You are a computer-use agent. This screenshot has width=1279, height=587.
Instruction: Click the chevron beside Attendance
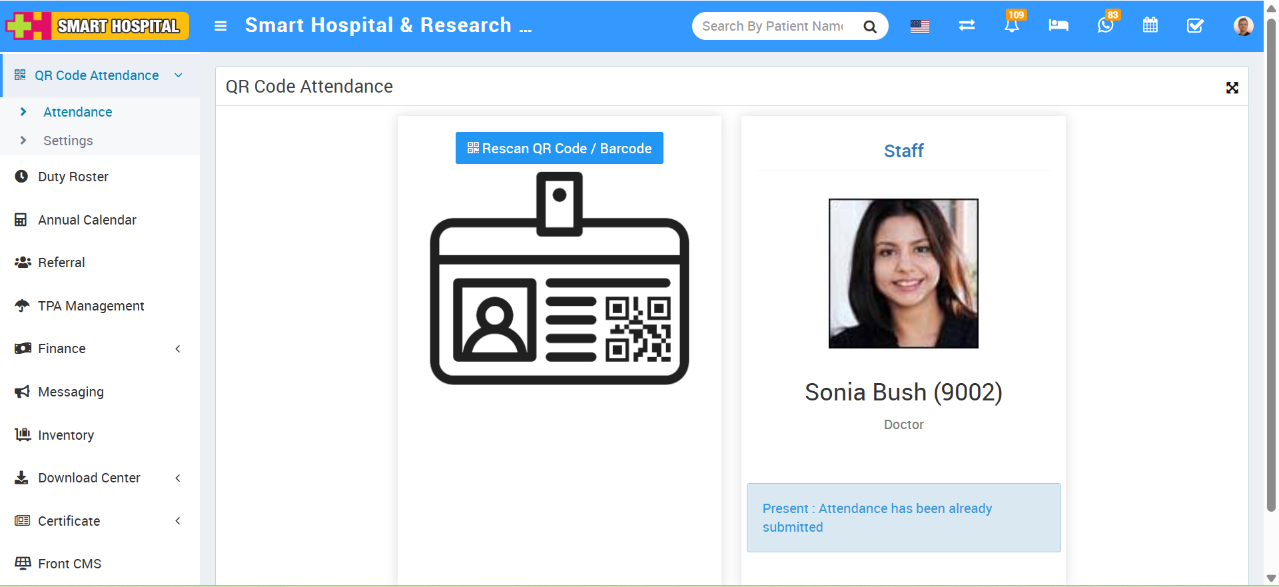tap(23, 112)
